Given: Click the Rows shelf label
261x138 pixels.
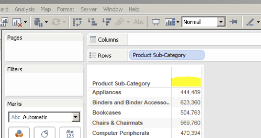Looking at the screenshot, I should point(105,55).
